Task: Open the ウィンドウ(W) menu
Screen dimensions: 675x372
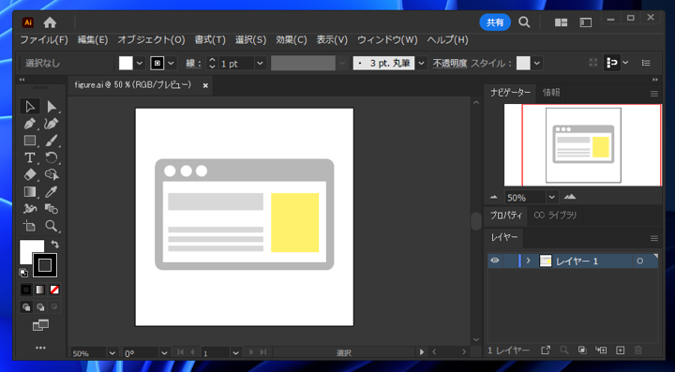Action: (387, 40)
